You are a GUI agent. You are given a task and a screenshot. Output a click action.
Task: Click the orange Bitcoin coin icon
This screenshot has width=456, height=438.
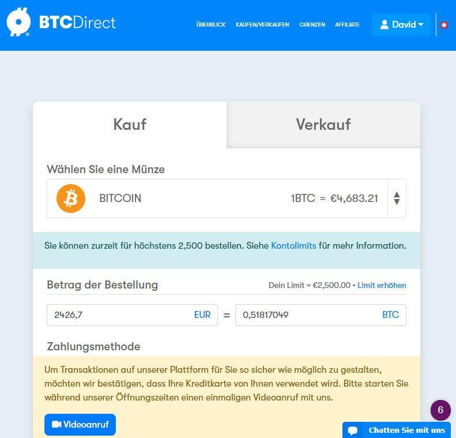coord(71,199)
